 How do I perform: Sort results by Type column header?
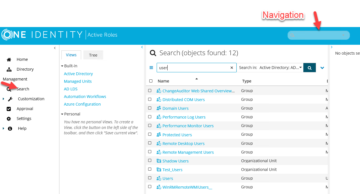coord(247,81)
